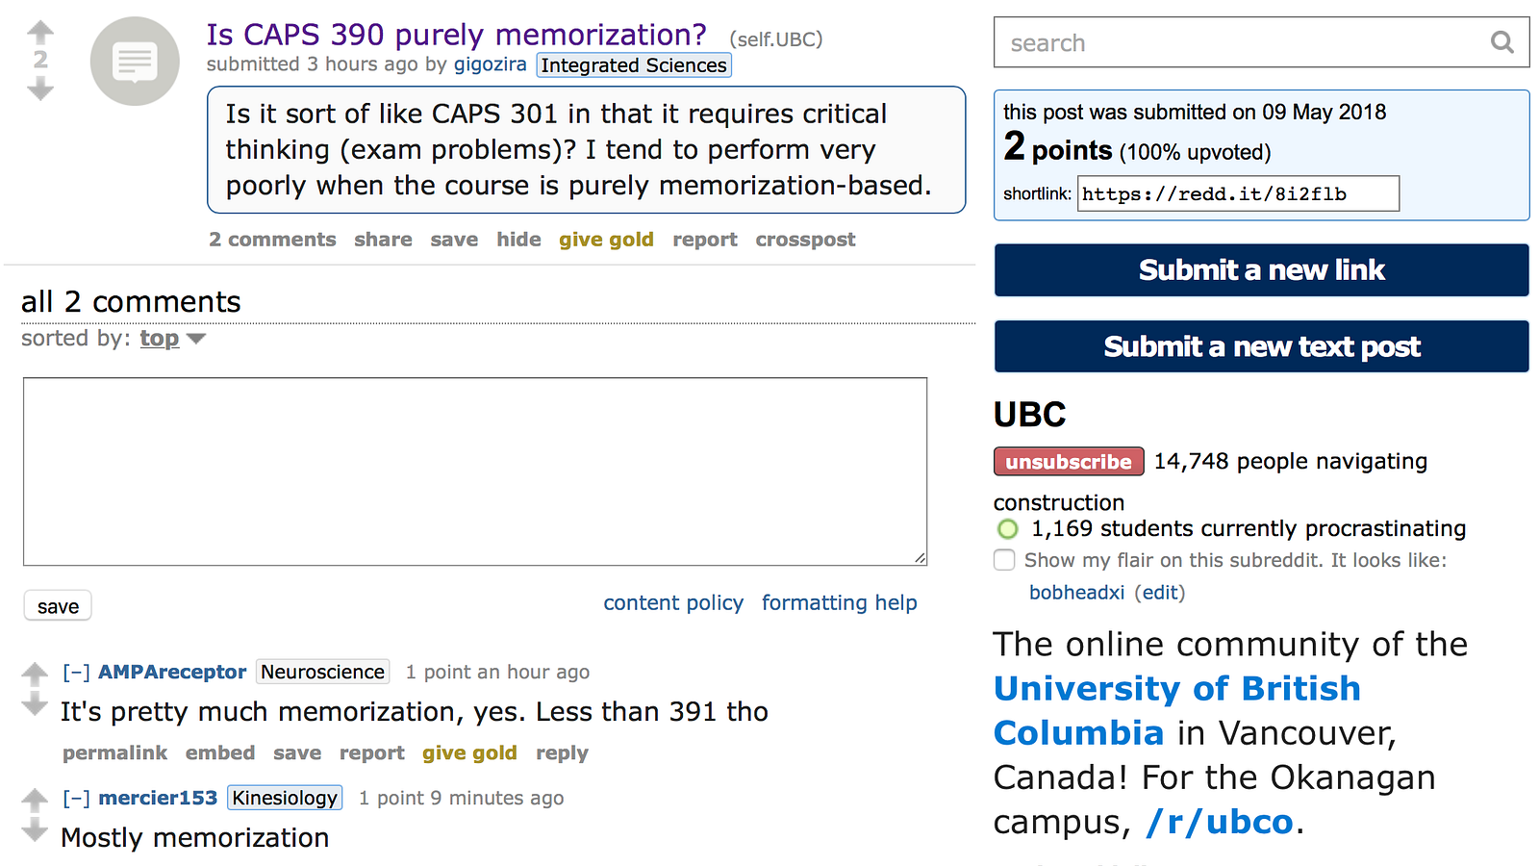Downvote AMPAreceptor's comment
This screenshot has width=1539, height=866.
pos(35,705)
